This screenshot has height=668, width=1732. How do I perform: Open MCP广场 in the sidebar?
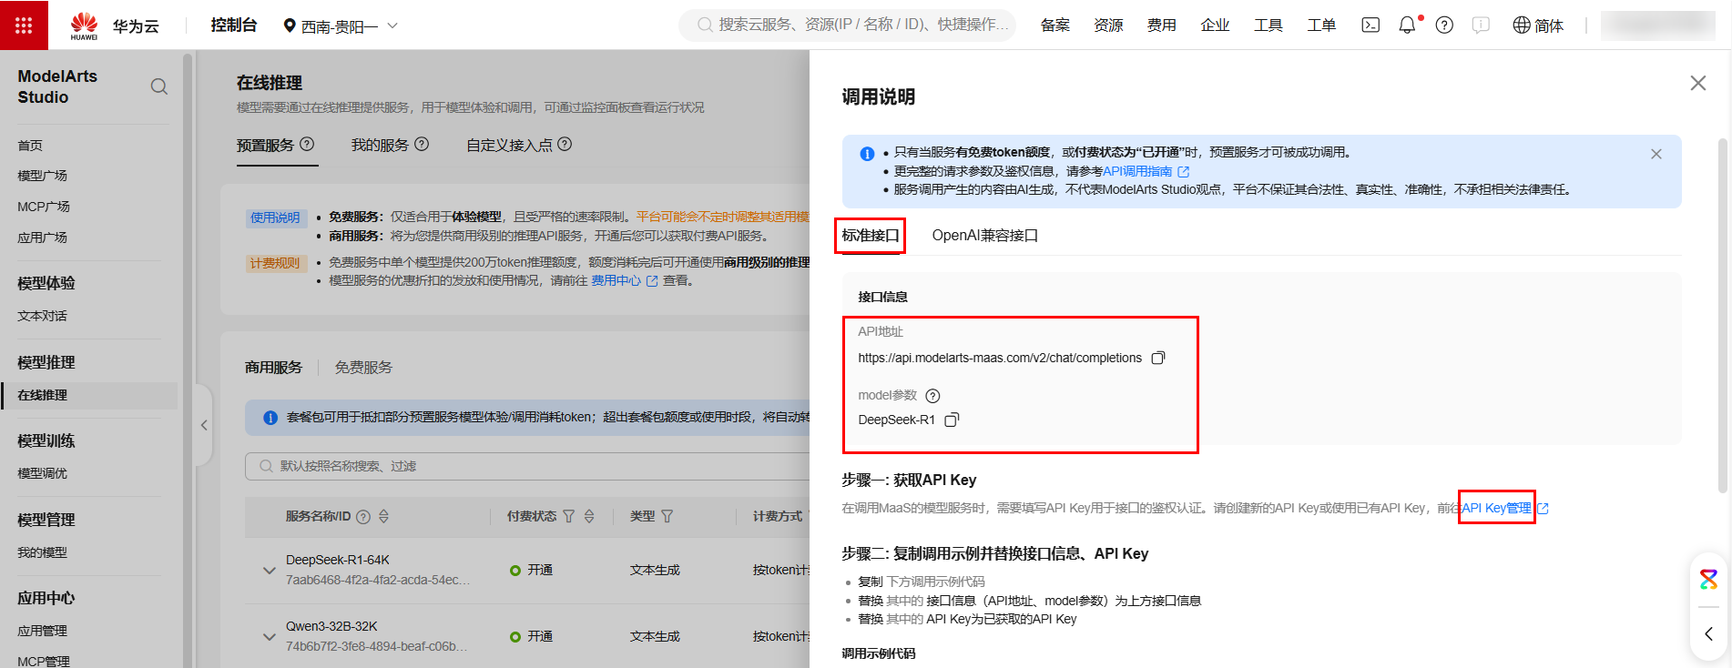click(44, 207)
